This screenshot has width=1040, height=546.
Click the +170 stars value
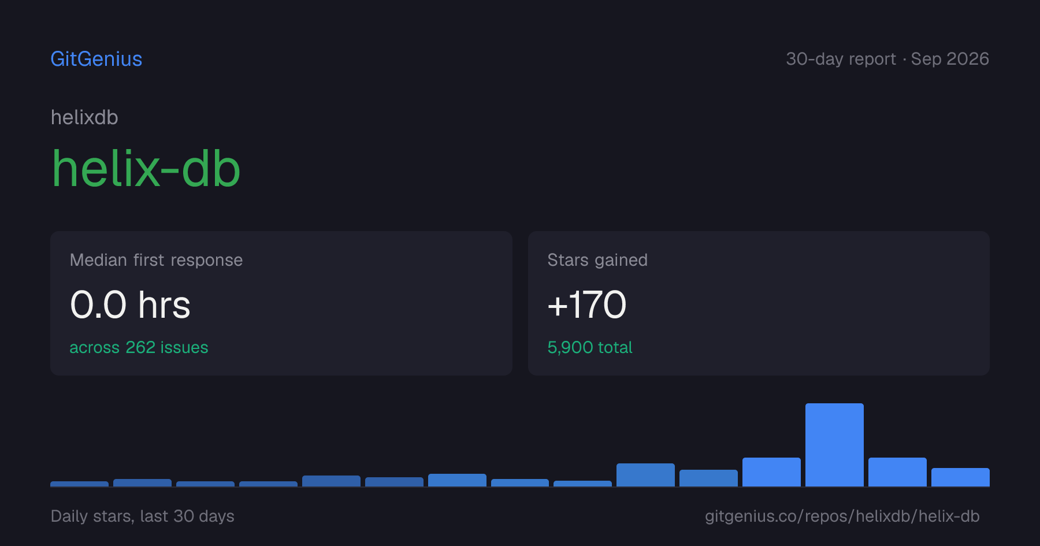586,304
